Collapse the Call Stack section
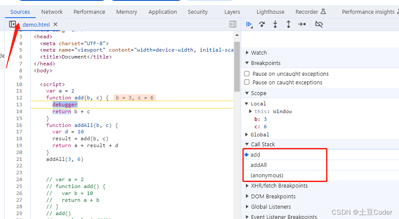 [247, 144]
